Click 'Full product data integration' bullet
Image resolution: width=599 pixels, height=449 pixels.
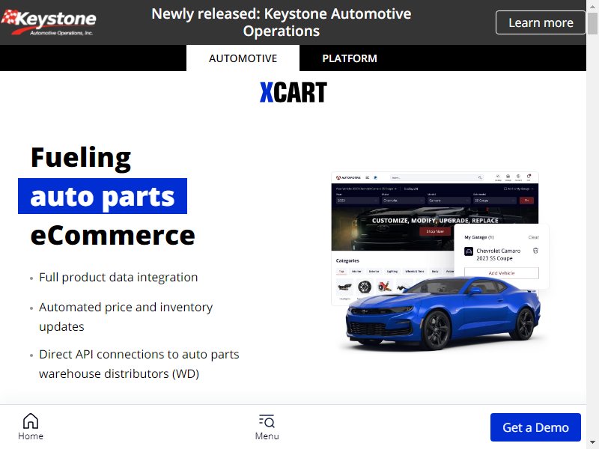pos(118,277)
